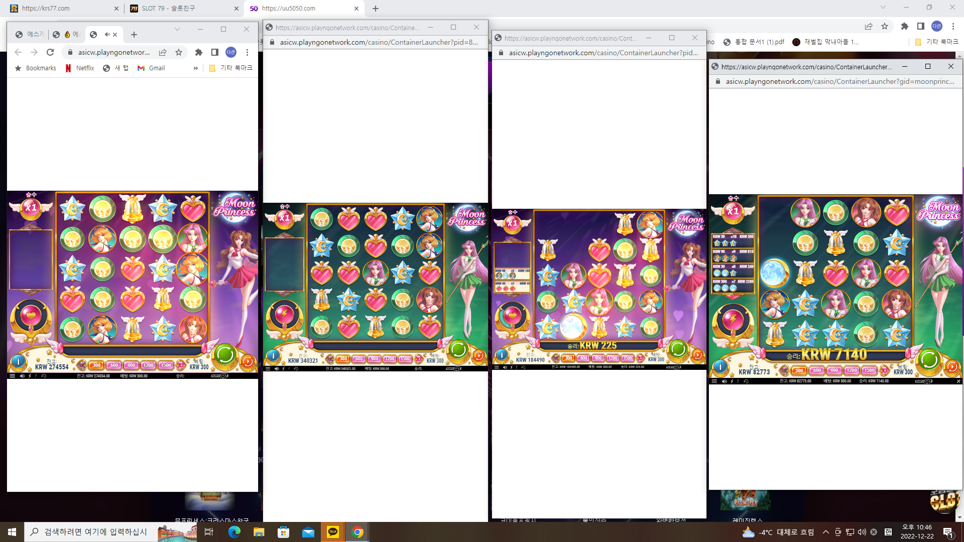Spin the reels in the KRW 274554 game
964x542 pixels.
click(224, 355)
